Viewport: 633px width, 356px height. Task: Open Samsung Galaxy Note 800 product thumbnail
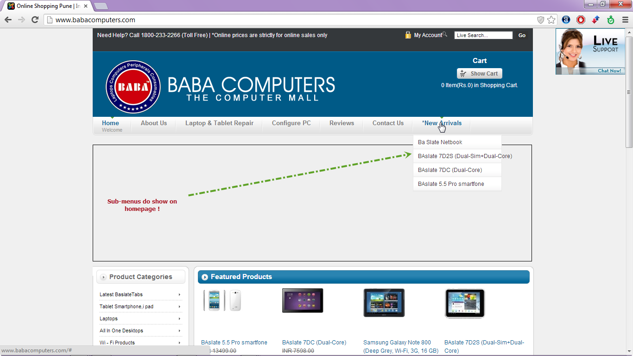pyautogui.click(x=384, y=303)
